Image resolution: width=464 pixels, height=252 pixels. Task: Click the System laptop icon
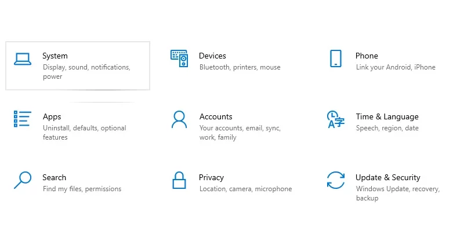coord(23,59)
